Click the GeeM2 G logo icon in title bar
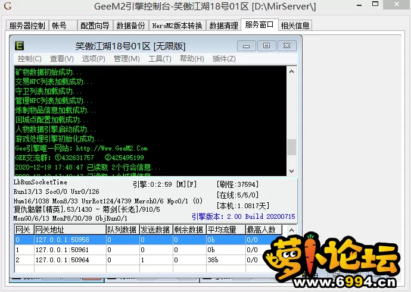This screenshot has height=292, width=411. [8, 6]
